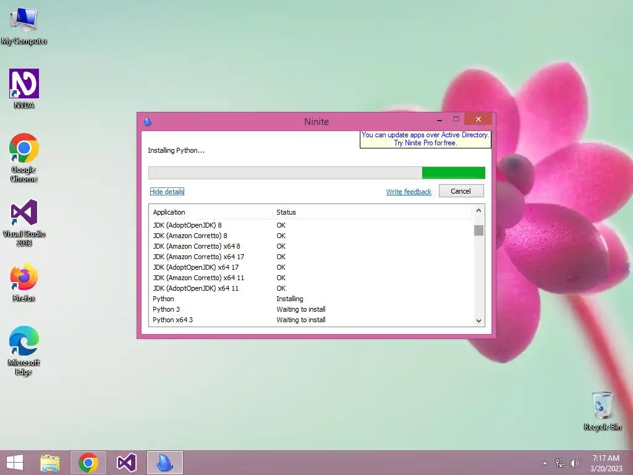Select the JDK (AdoptOpenJDK) 8 row
Screen dimensions: 633x475
tap(311, 225)
